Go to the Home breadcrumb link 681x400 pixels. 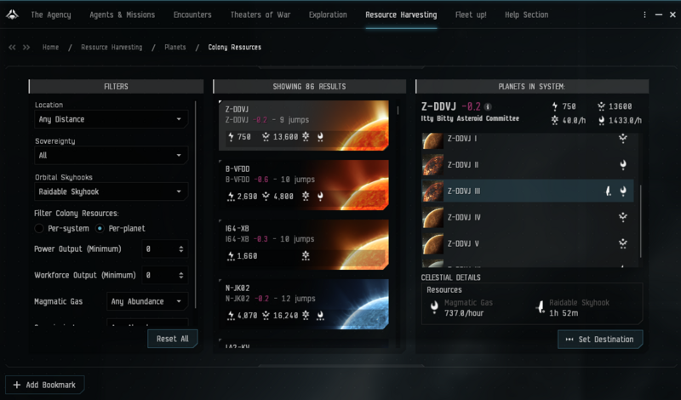[50, 48]
